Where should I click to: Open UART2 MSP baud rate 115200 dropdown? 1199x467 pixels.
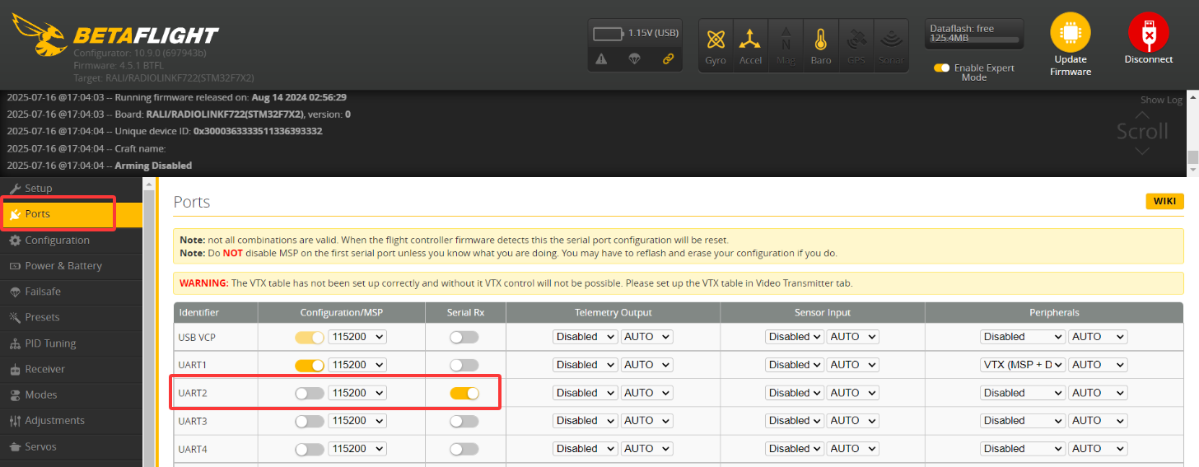click(357, 393)
